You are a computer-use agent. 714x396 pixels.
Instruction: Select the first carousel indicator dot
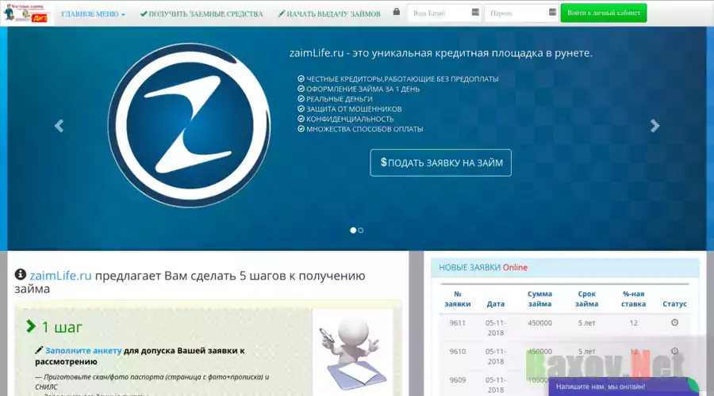coord(353,230)
